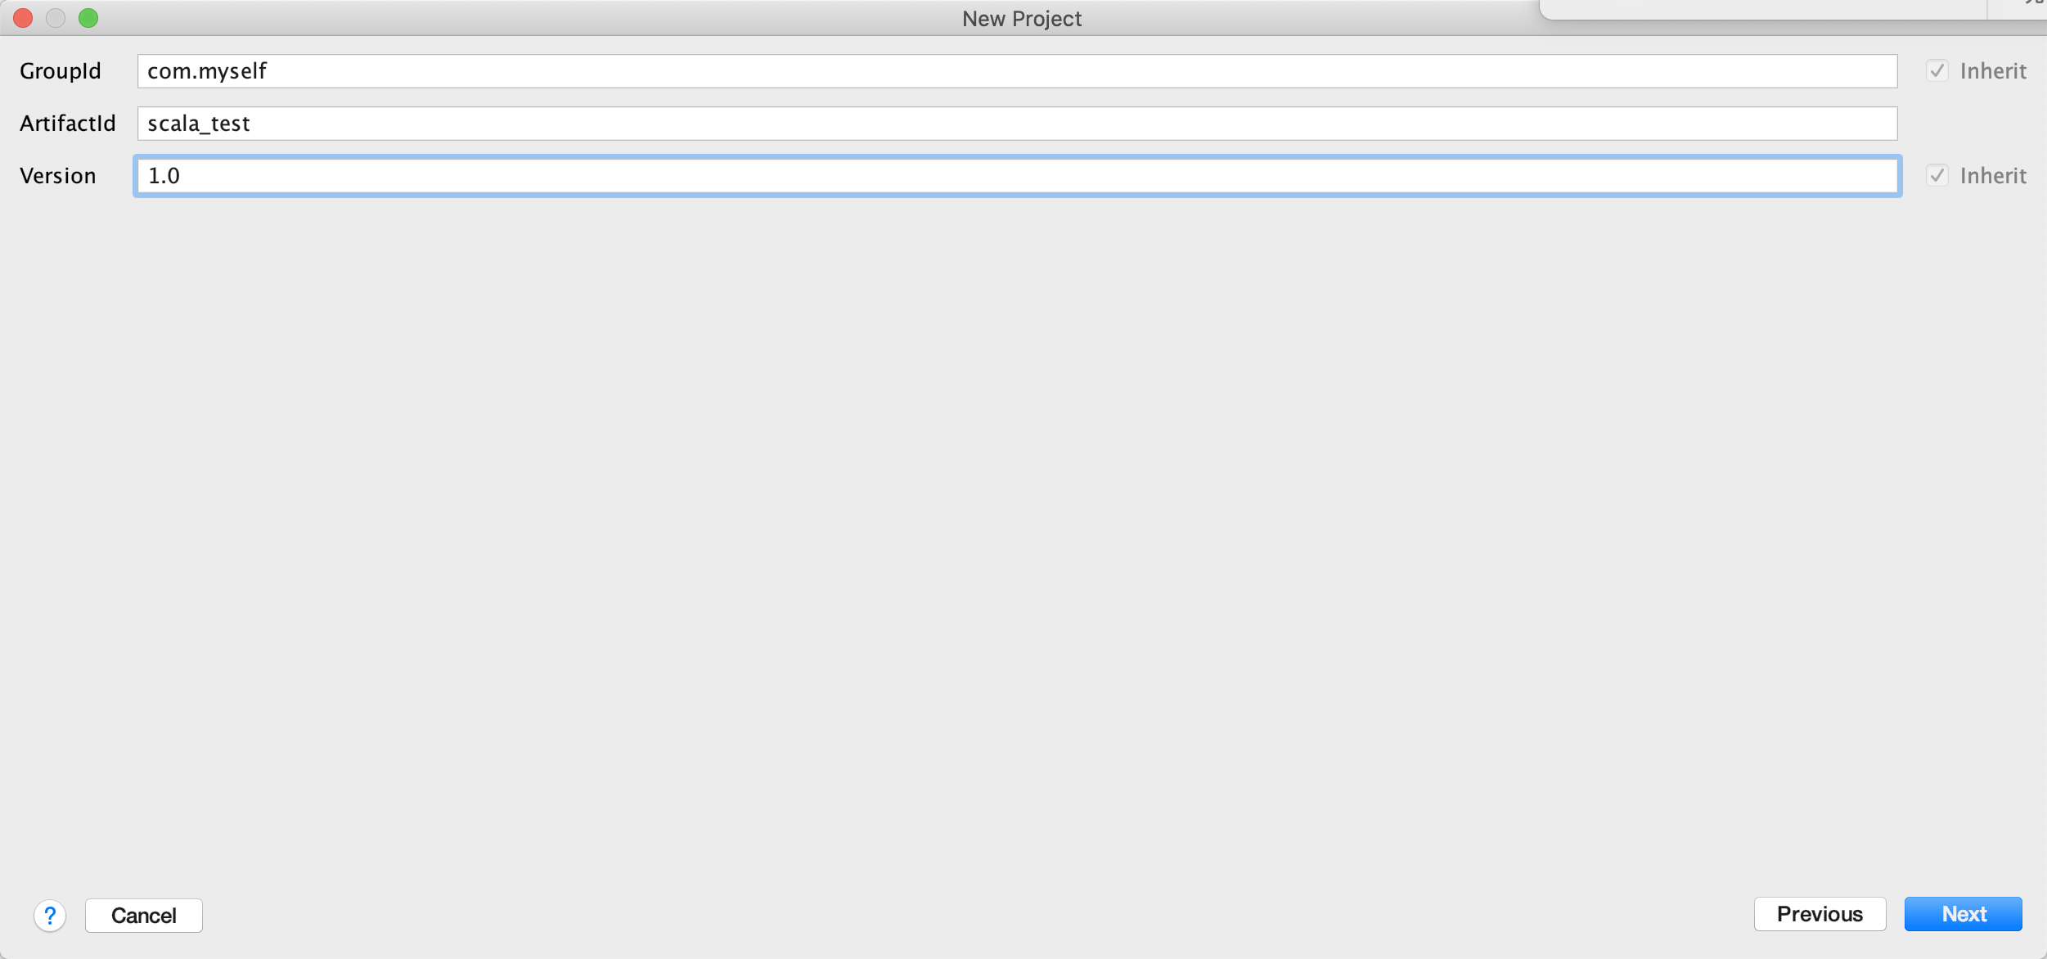Close the New Project window
The image size is (2047, 959).
23,18
